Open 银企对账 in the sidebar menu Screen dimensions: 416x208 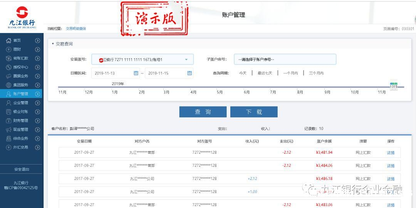21,112
